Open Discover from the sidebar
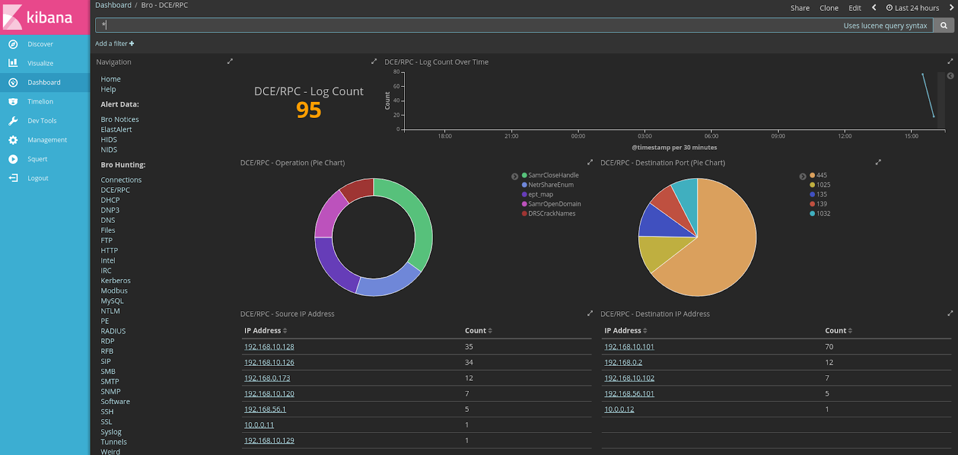 (x=40, y=44)
